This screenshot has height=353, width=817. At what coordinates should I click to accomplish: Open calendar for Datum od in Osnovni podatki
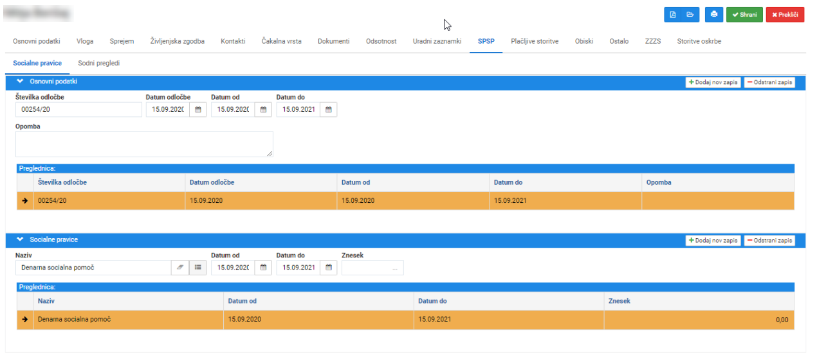pyautogui.click(x=263, y=110)
